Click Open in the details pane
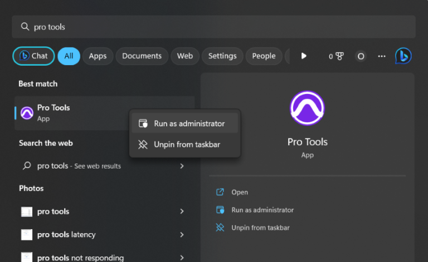 pos(240,192)
